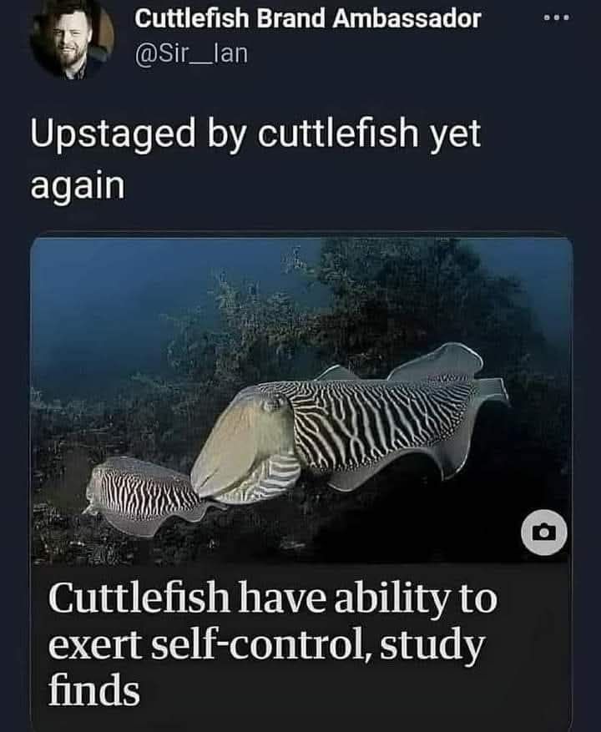The height and width of the screenshot is (732, 601).
Task: Open the three-dot more options menu
Action: point(556,18)
